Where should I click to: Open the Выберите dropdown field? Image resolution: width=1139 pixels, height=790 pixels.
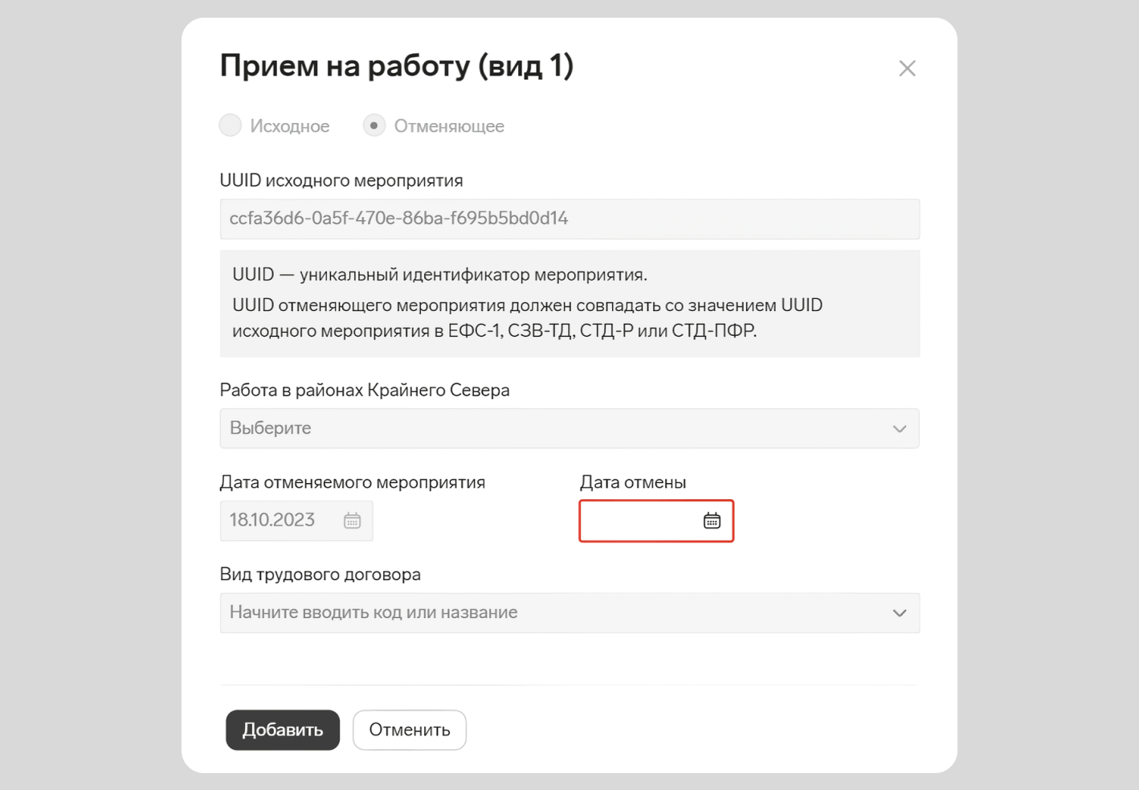569,428
